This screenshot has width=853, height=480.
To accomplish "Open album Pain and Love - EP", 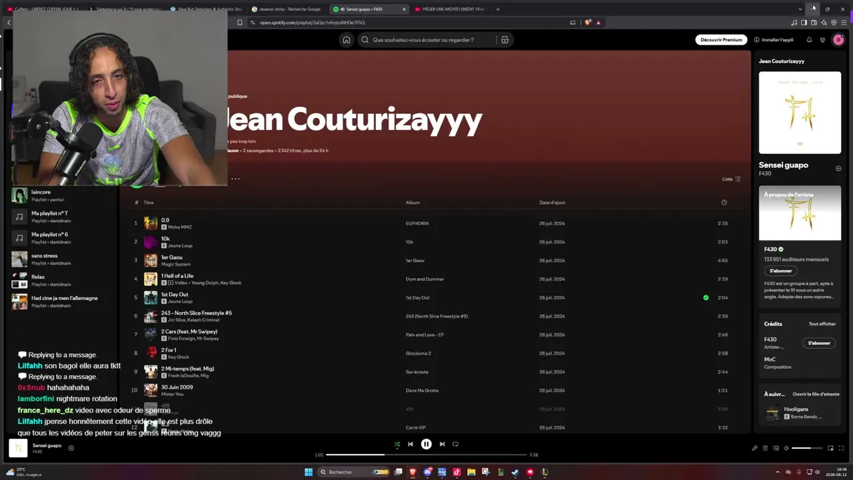I will (x=425, y=335).
